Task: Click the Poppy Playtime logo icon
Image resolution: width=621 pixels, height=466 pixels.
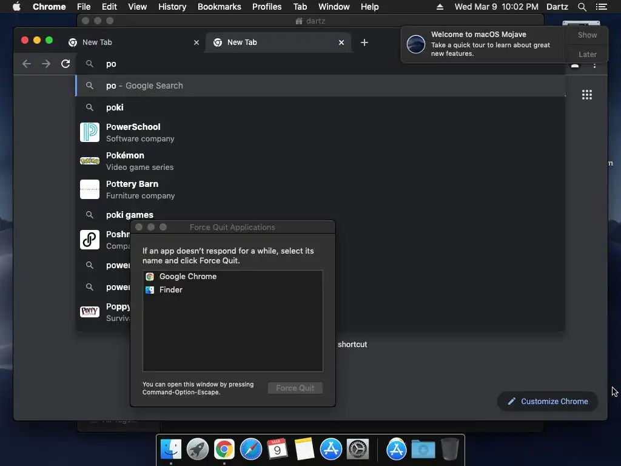Action: [x=90, y=312]
